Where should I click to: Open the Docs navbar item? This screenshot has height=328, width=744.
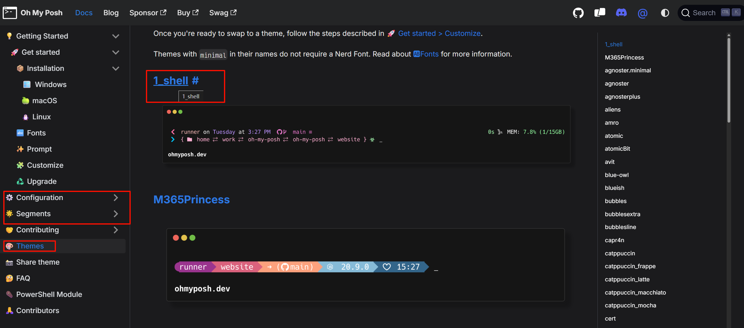pyautogui.click(x=84, y=13)
